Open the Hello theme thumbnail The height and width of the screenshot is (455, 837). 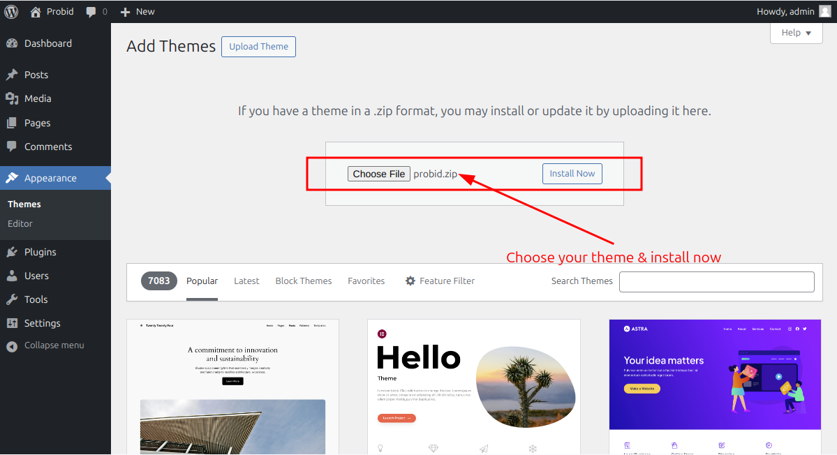474,387
